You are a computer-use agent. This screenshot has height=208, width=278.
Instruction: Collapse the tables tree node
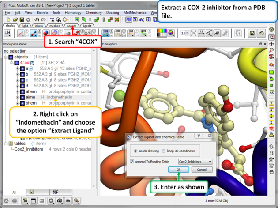click(6, 144)
